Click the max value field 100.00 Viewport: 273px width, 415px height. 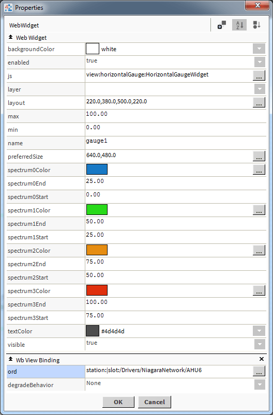tap(176, 116)
